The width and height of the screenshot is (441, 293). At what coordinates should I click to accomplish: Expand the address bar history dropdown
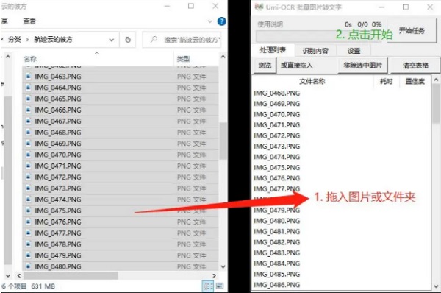(112, 40)
